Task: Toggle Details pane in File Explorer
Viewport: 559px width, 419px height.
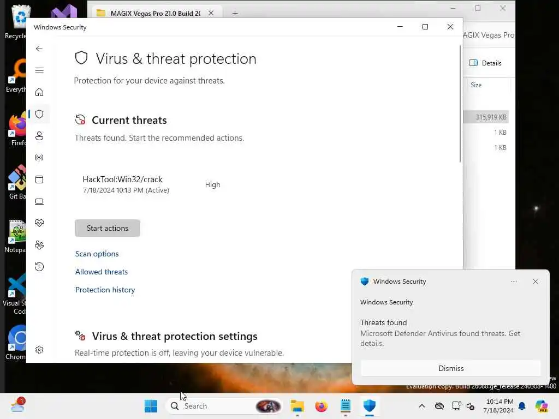Action: tap(485, 63)
